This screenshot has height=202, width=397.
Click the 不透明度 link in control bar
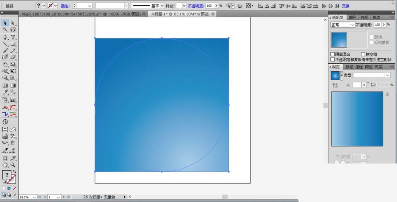click(x=196, y=6)
